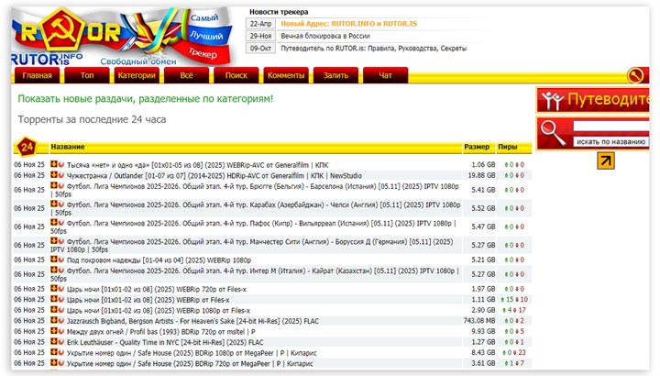The width and height of the screenshot is (660, 376).
Task: Open Jazzrausch Bigband For Heaven's Sake title
Action: click(192, 321)
